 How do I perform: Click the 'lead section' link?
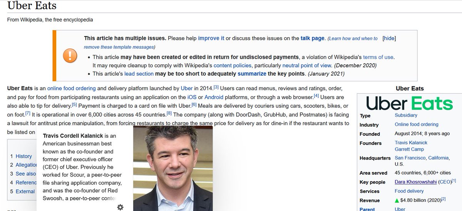click(x=139, y=74)
